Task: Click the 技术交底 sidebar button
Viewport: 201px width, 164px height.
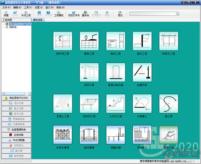Action: (x=16, y=114)
